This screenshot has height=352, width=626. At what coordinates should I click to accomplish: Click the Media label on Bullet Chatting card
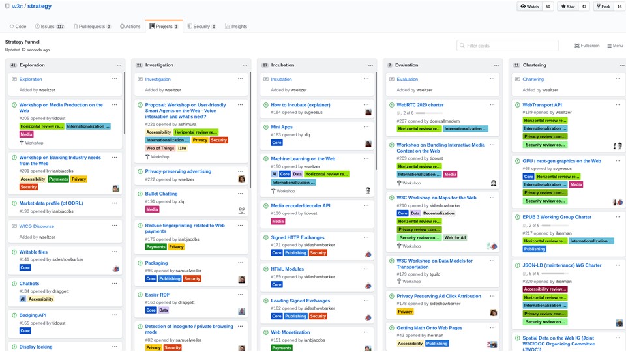[x=152, y=209]
